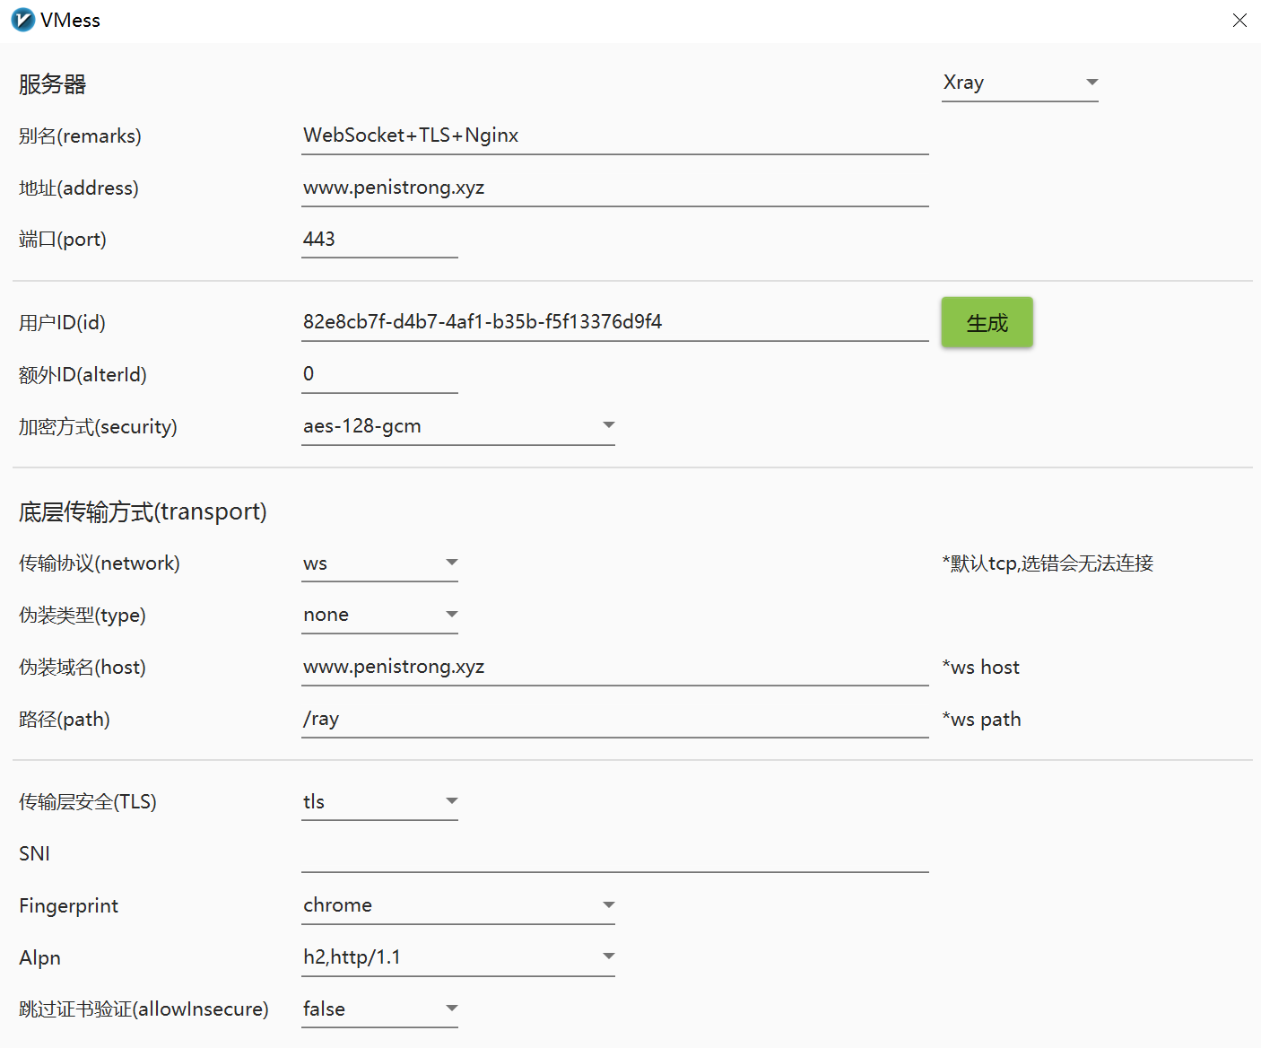Open the allowInsecure false dropdown
This screenshot has width=1261, height=1048.
(x=379, y=1009)
